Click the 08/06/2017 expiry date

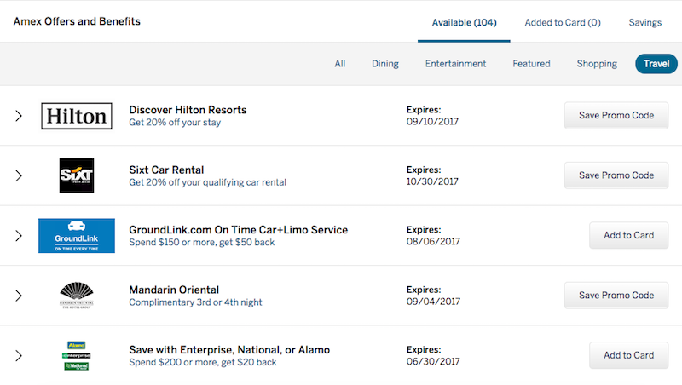point(433,242)
